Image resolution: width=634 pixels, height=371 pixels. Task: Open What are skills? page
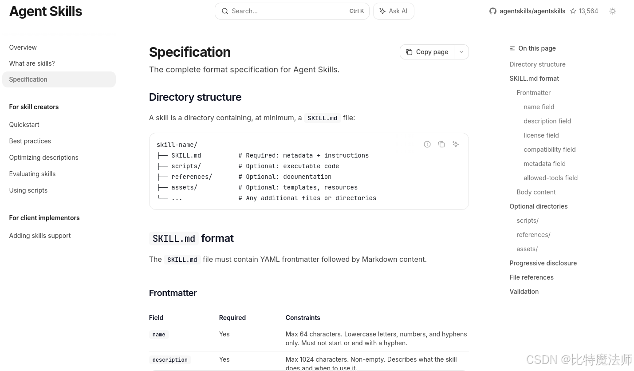click(32, 63)
